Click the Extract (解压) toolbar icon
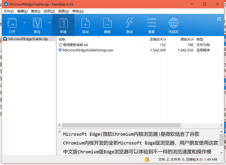 click(37, 23)
